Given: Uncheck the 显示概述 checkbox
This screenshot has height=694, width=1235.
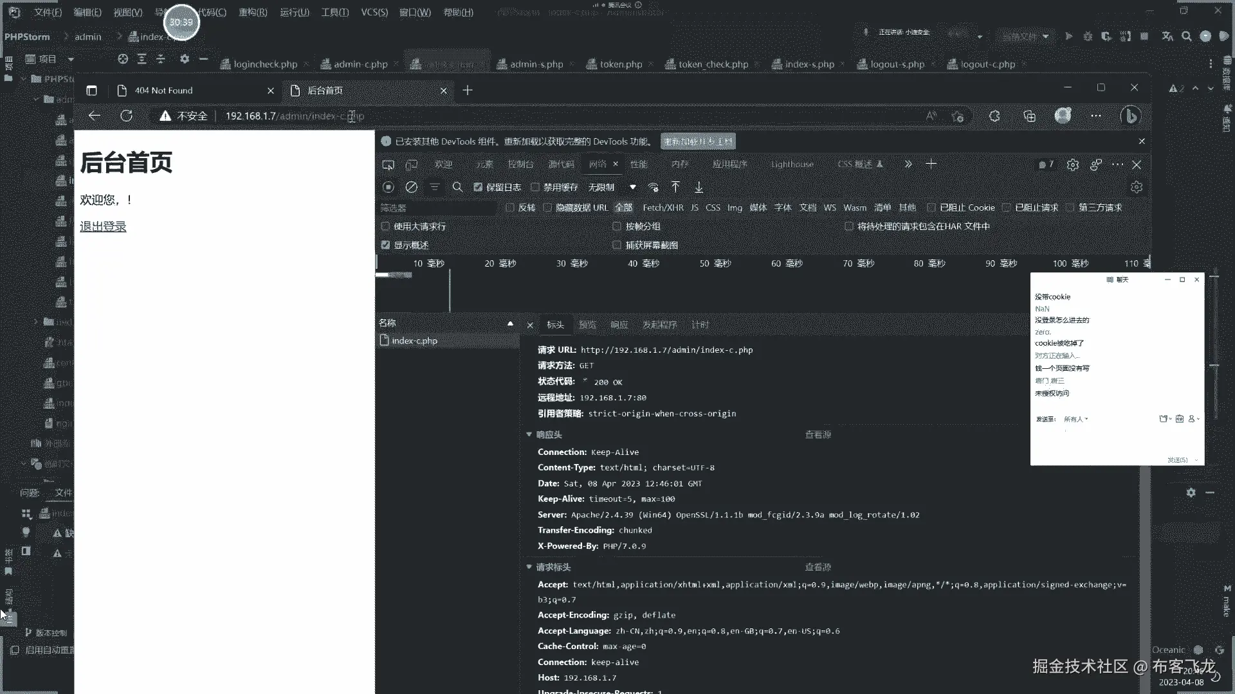Looking at the screenshot, I should (385, 245).
